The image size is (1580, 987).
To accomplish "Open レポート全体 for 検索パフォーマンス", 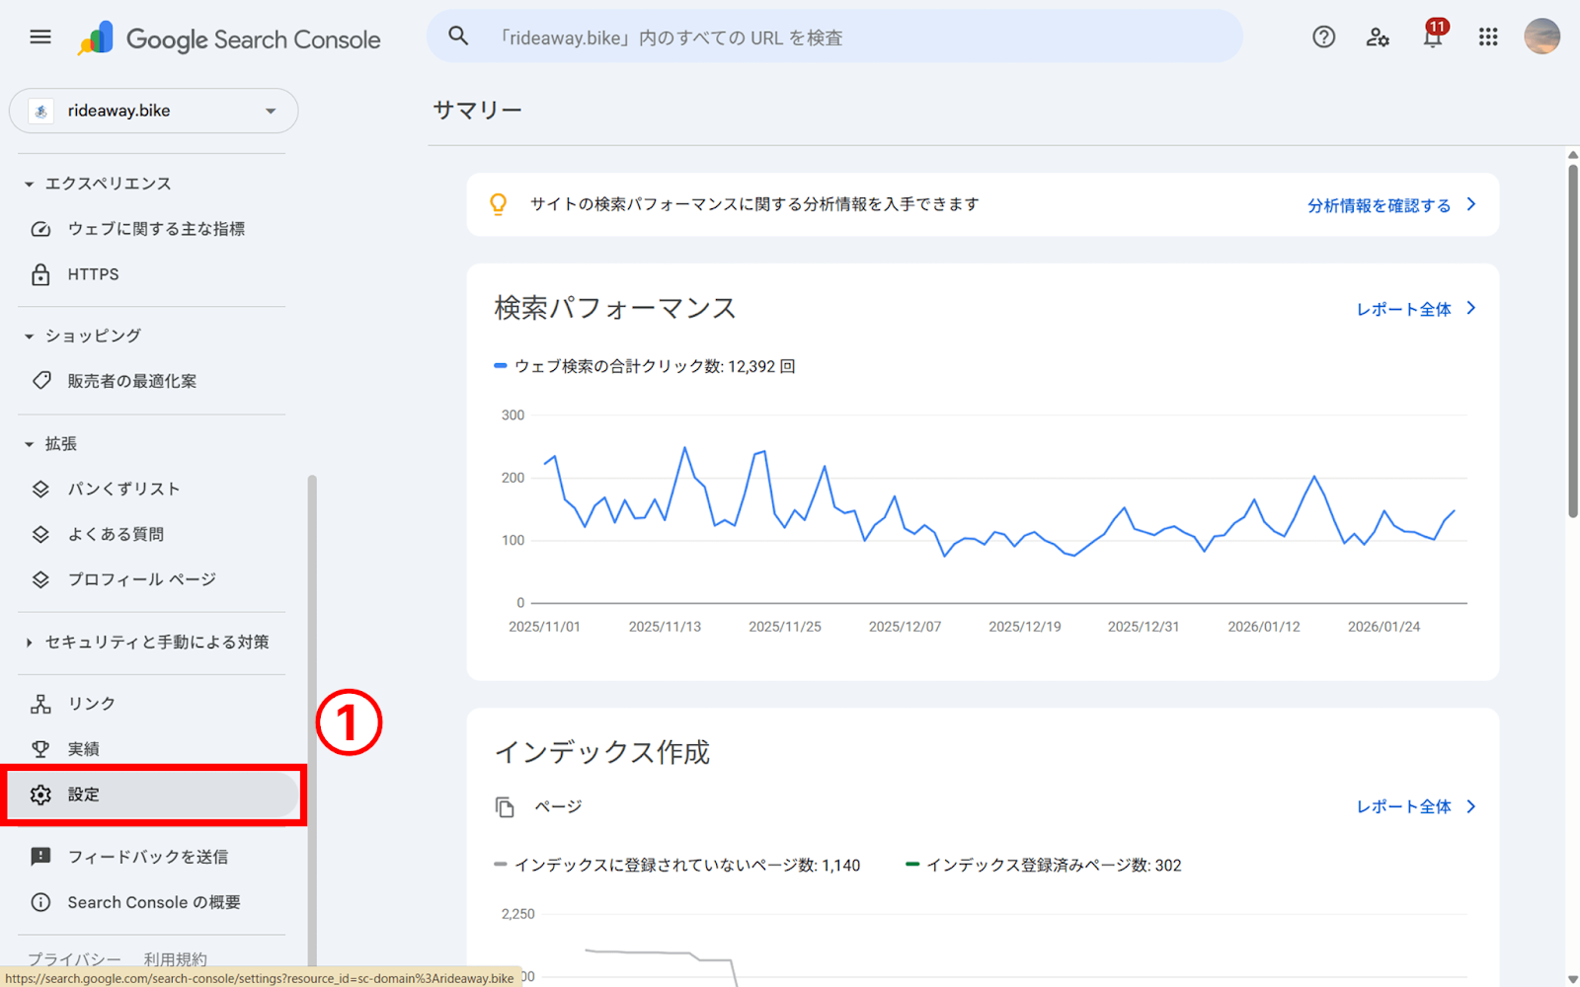I will pos(1403,308).
